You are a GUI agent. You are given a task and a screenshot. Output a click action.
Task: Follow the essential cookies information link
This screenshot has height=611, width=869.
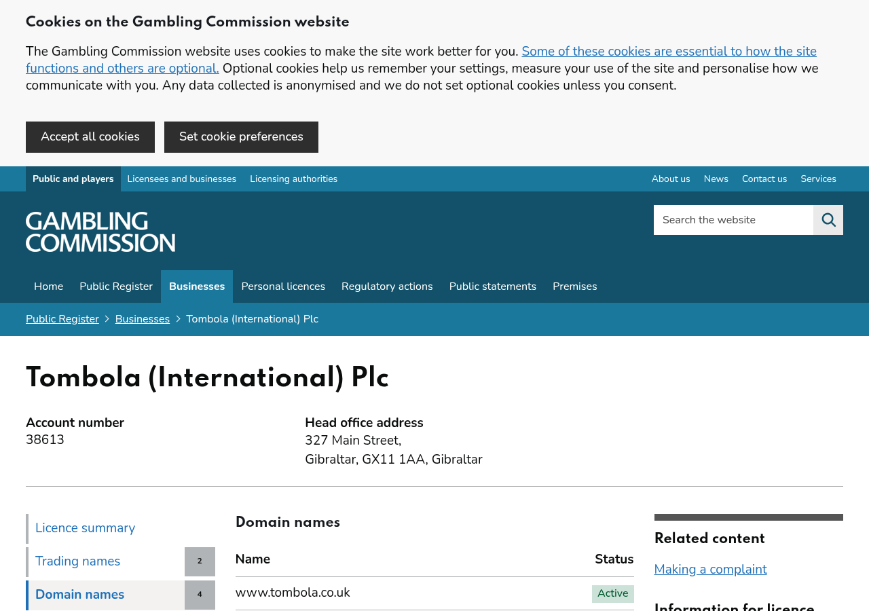point(421,60)
